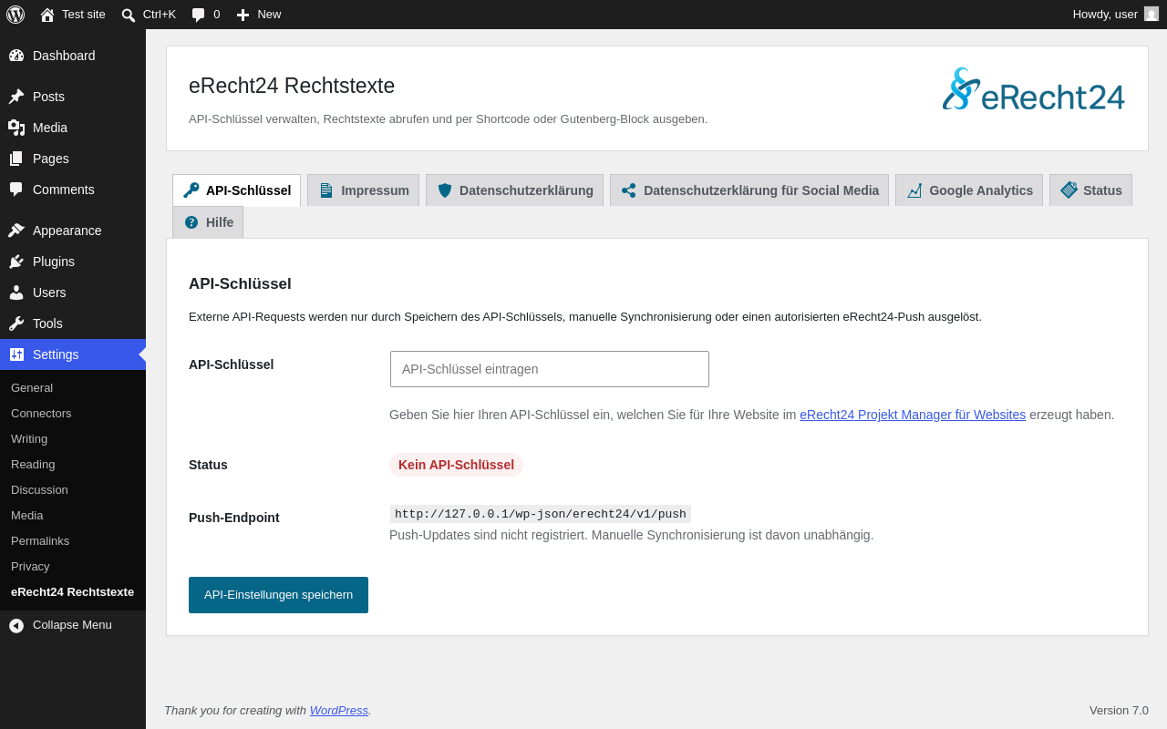The width and height of the screenshot is (1167, 729).
Task: Click the shield icon on Datenschutzerklärung tab
Action: pyautogui.click(x=445, y=190)
